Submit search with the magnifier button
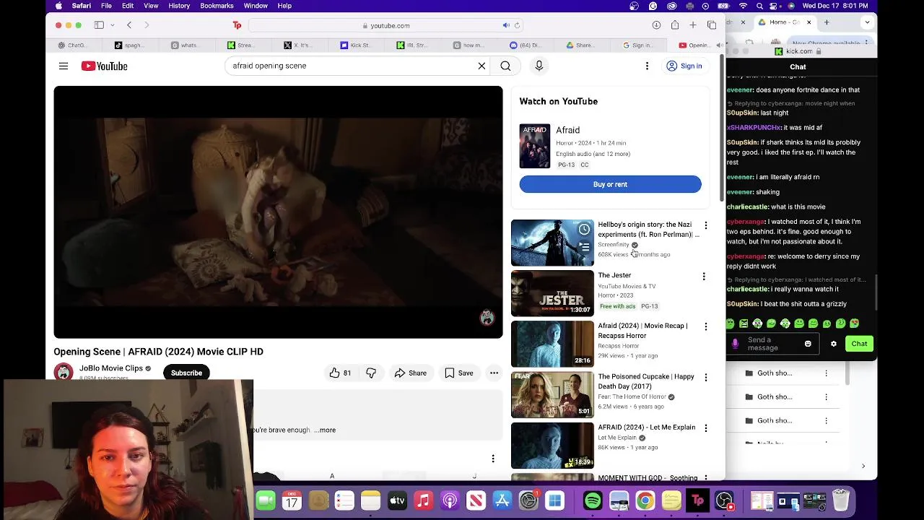This screenshot has width=924, height=520. [x=505, y=66]
